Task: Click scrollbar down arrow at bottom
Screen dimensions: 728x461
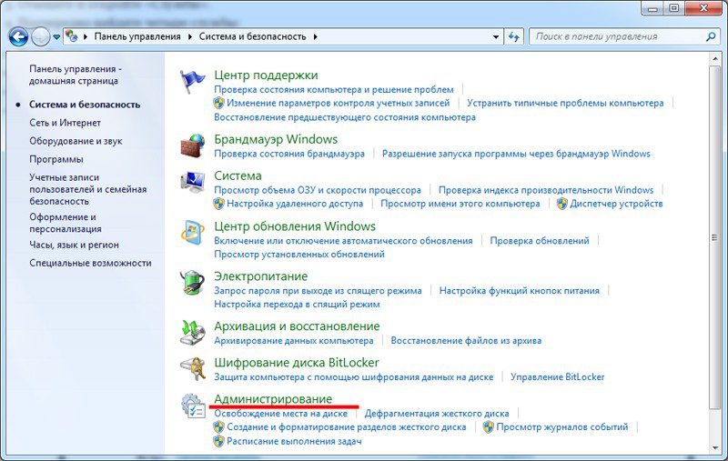Action: tap(714, 447)
